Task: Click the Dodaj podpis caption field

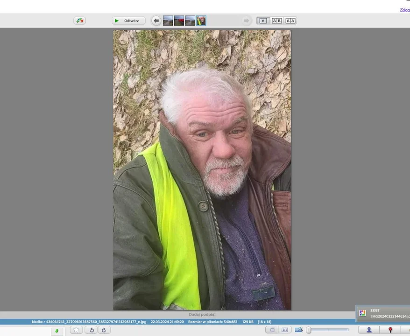Action: point(202,315)
